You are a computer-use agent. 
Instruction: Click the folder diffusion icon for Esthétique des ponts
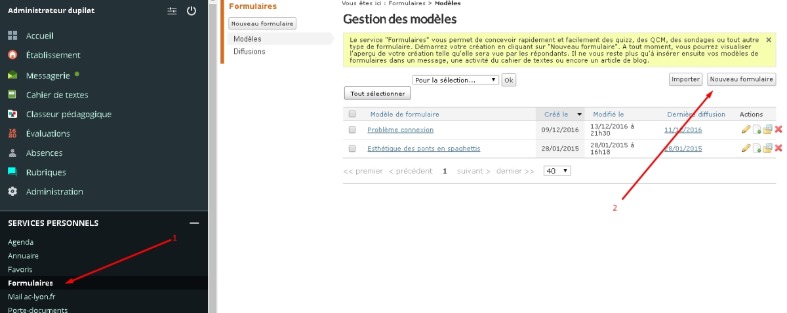767,149
